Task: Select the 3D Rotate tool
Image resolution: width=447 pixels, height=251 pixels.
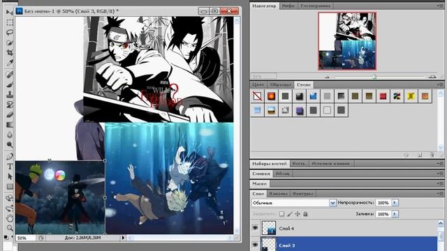Action: pyautogui.click(x=9, y=198)
